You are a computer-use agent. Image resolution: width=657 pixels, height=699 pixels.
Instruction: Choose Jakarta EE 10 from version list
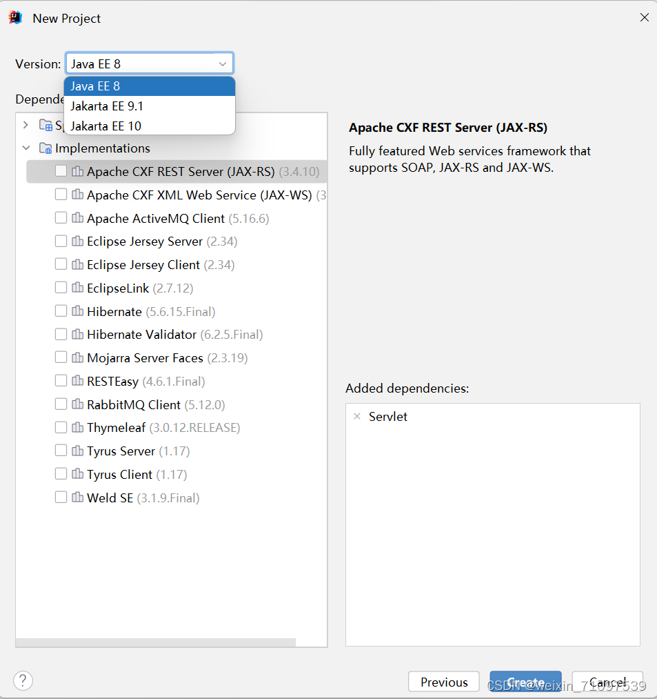coord(150,126)
